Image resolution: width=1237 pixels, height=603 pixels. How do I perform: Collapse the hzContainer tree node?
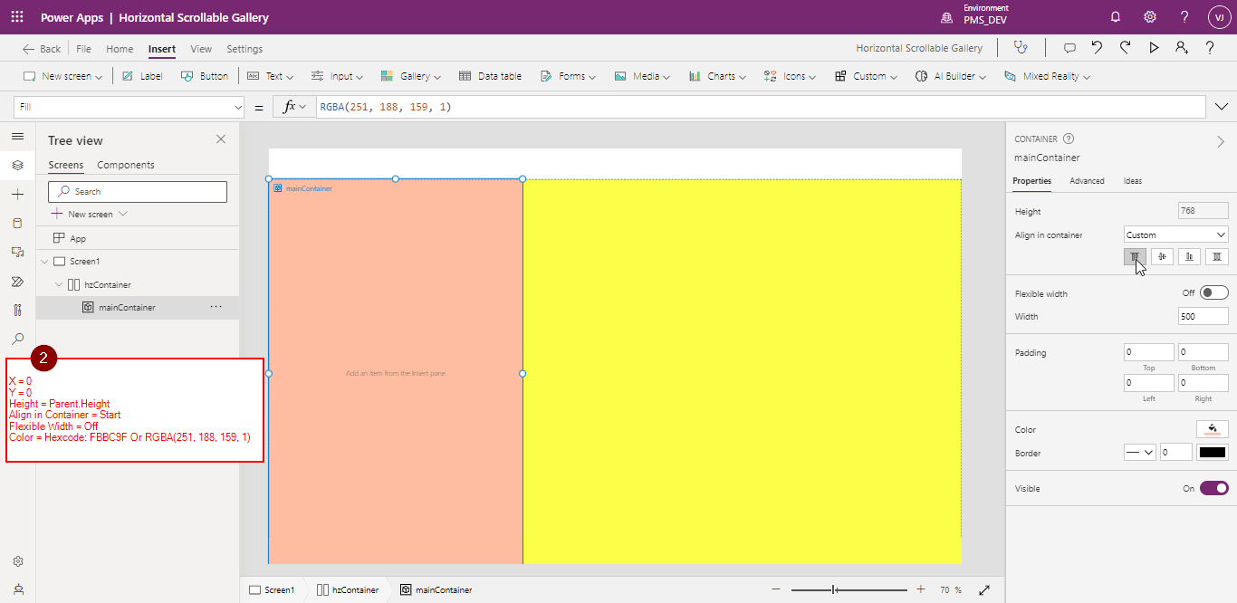[x=59, y=284]
